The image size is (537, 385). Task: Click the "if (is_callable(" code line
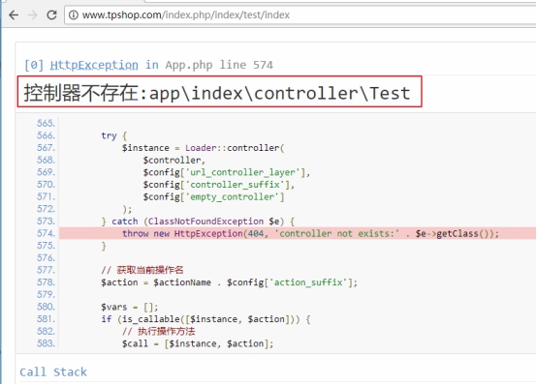click(205, 319)
